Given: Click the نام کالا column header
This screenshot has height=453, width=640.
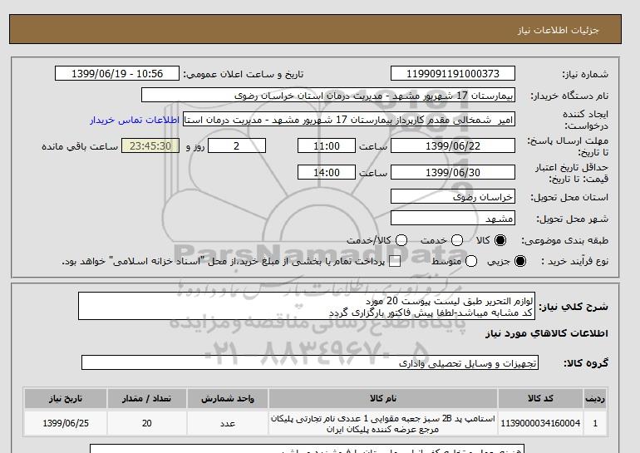Looking at the screenshot, I should click(383, 399).
